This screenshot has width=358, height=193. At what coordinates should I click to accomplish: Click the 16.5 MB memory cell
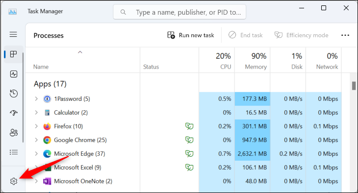252,113
